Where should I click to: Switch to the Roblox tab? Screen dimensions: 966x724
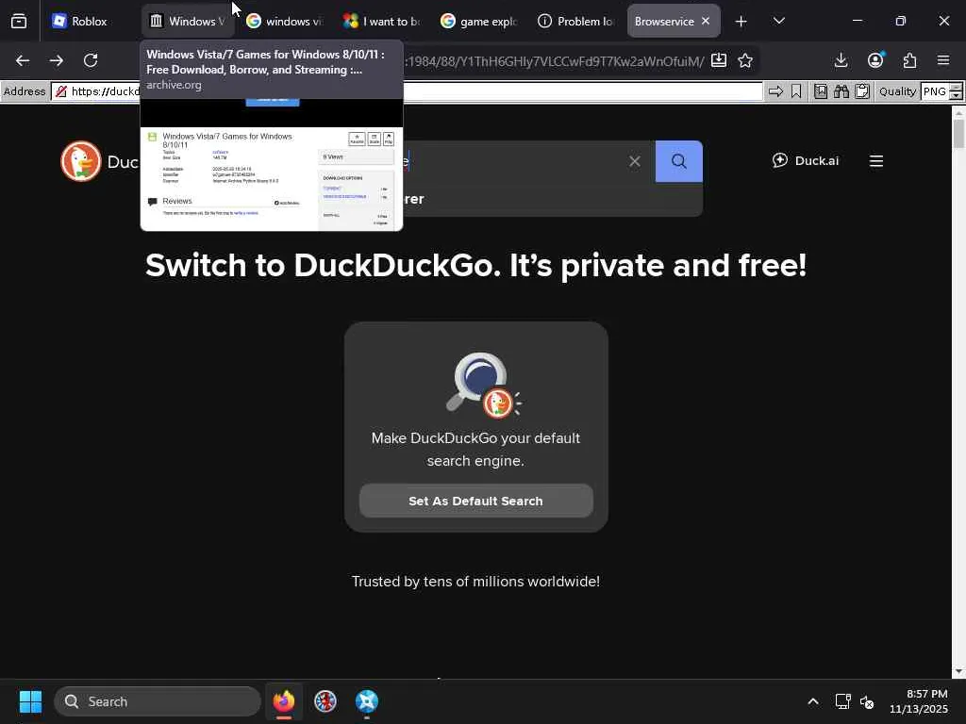coord(89,21)
